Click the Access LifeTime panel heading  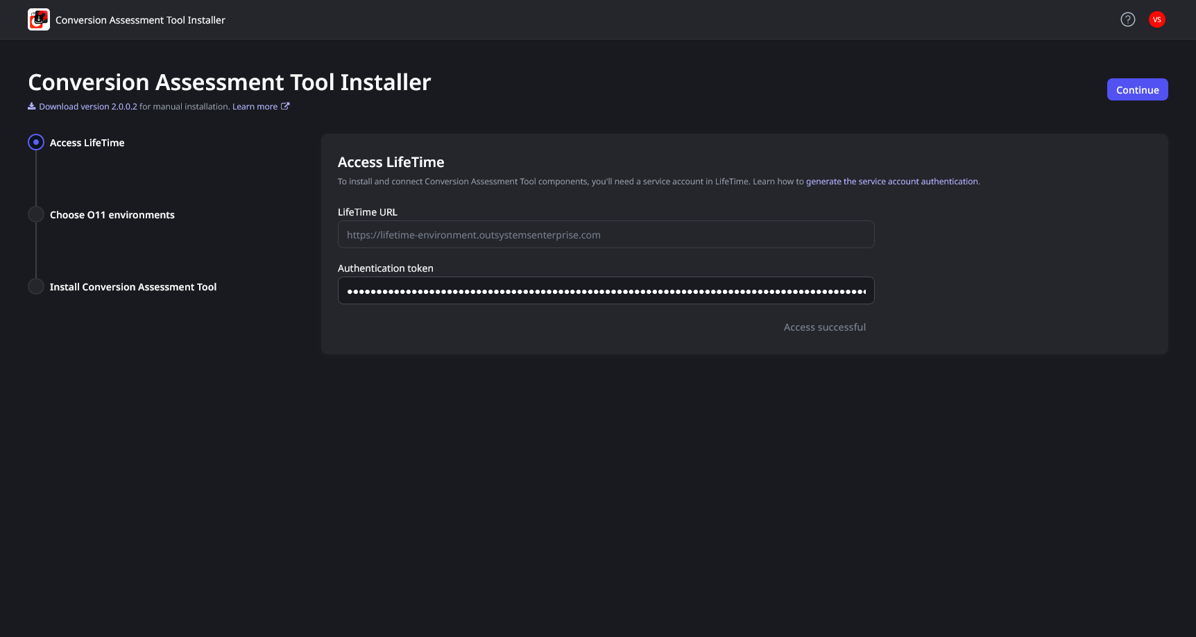(x=391, y=162)
